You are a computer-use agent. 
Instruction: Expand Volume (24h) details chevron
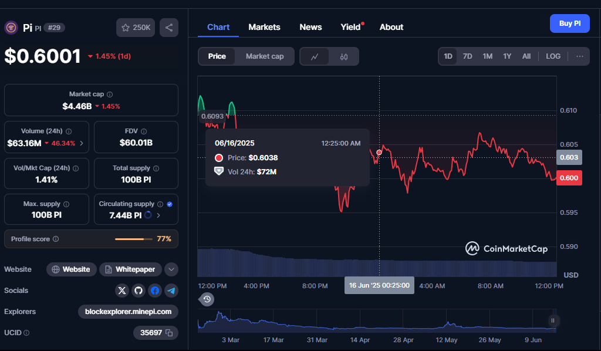(x=82, y=143)
